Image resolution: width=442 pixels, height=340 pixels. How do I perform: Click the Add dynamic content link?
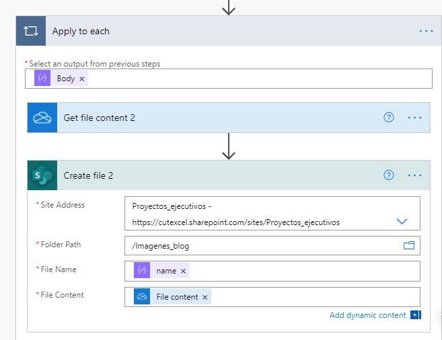click(x=367, y=315)
